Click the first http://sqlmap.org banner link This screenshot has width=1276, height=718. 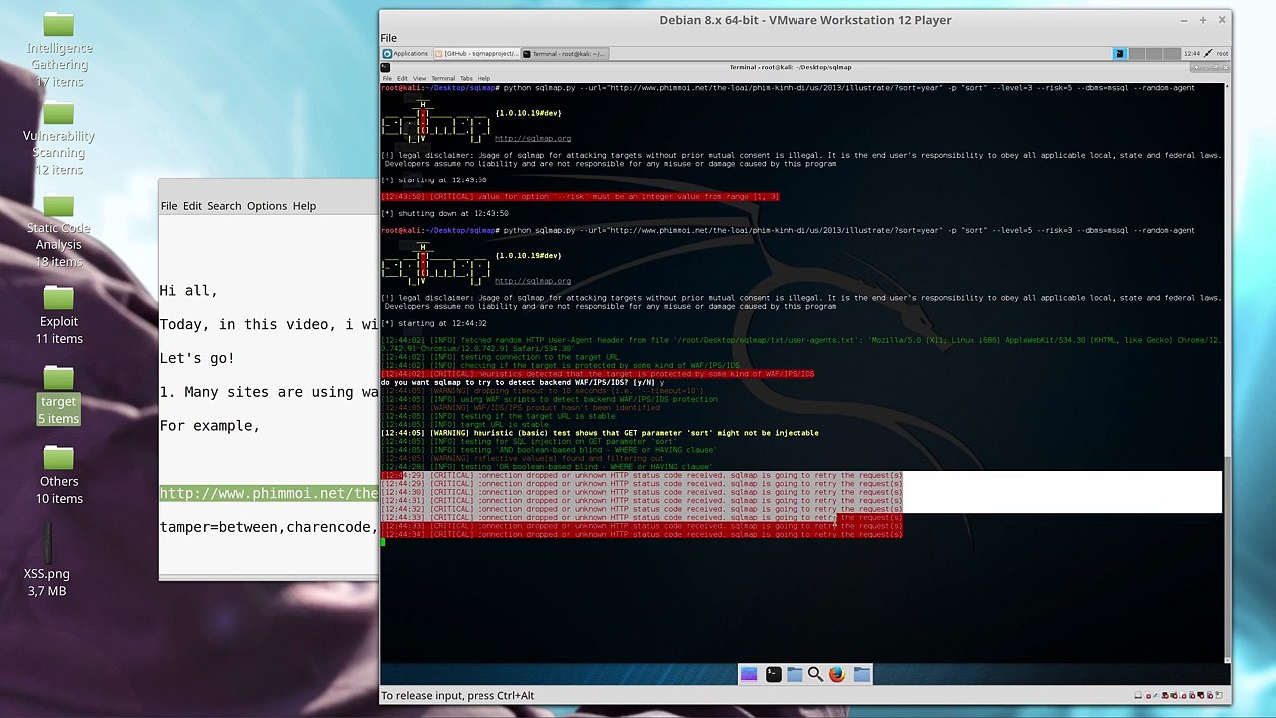pos(533,139)
